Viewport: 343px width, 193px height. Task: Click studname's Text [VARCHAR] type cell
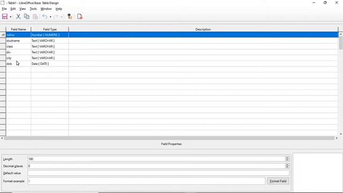click(x=50, y=41)
